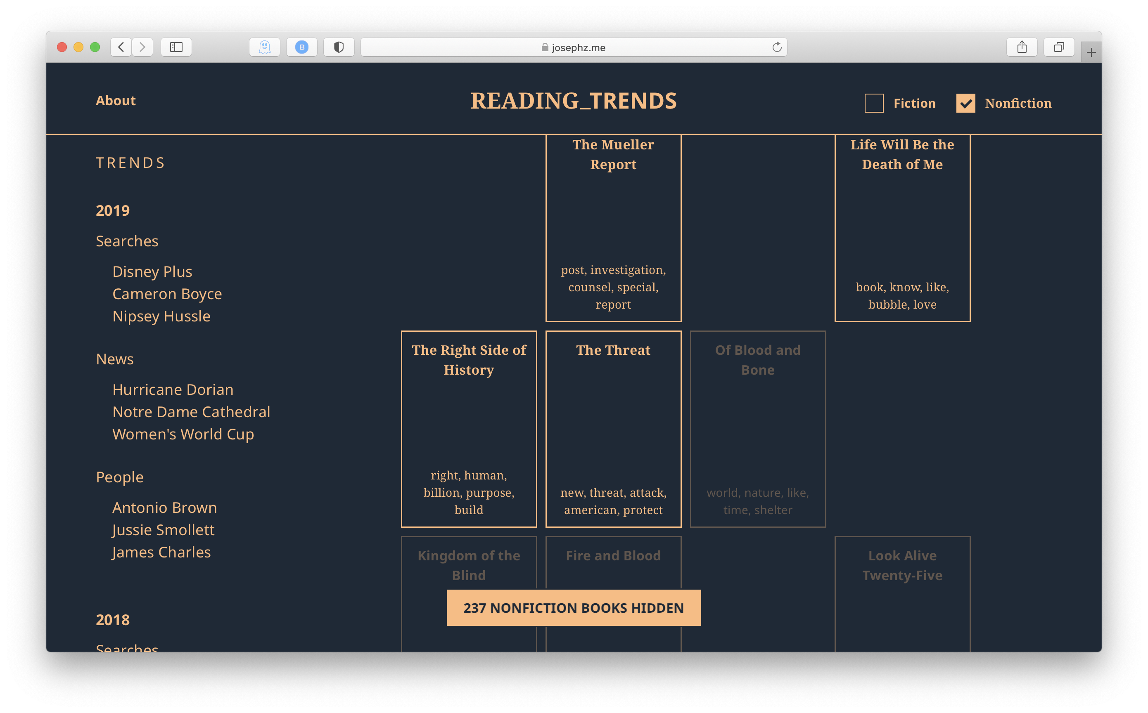Screen dimensions: 1148x713
Task: Click the 237 Nonfiction Books Hidden banner
Action: (574, 608)
